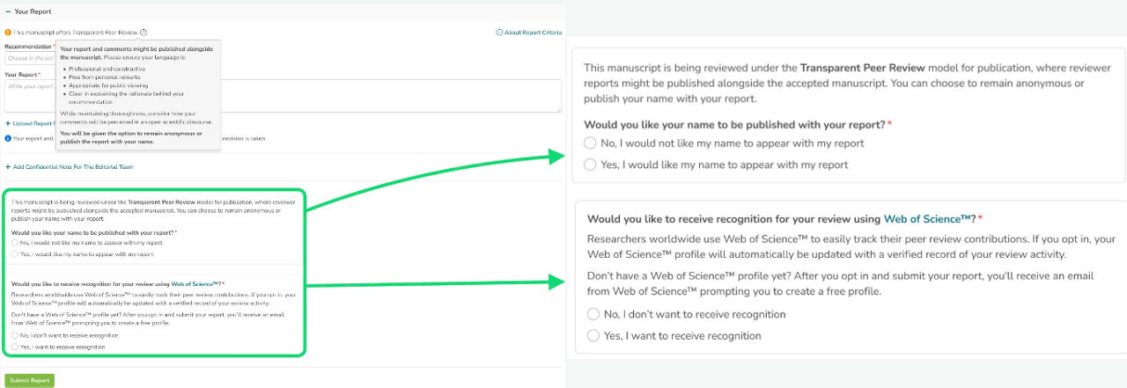Select 'No, I would not like my name' in small form
1127x388 pixels.
(15, 242)
